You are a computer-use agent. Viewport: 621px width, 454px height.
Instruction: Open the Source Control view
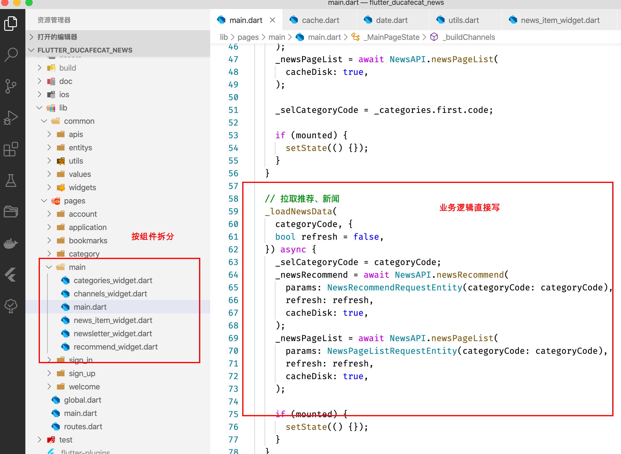coord(11,86)
